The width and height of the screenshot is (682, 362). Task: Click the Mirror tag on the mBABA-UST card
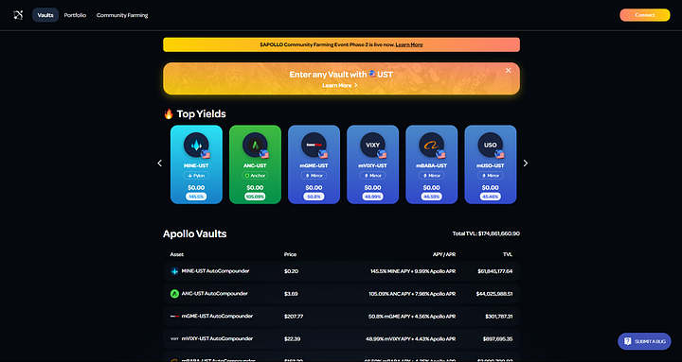click(x=432, y=176)
